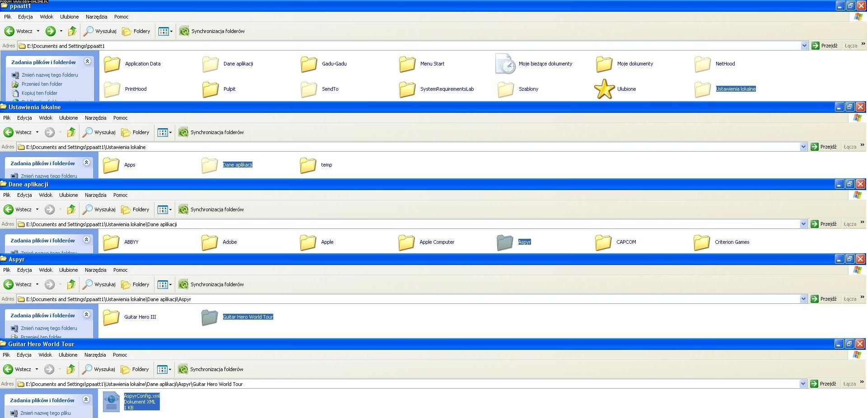The height and width of the screenshot is (418, 867).
Task: Click Synchronizacja folderów in Guitar Hero World Tour
Action: pyautogui.click(x=211, y=369)
